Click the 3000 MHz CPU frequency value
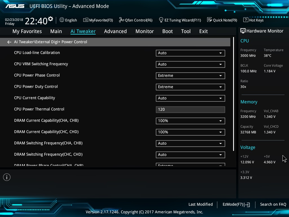Screen dimensions: 289x217 [x=248, y=56]
